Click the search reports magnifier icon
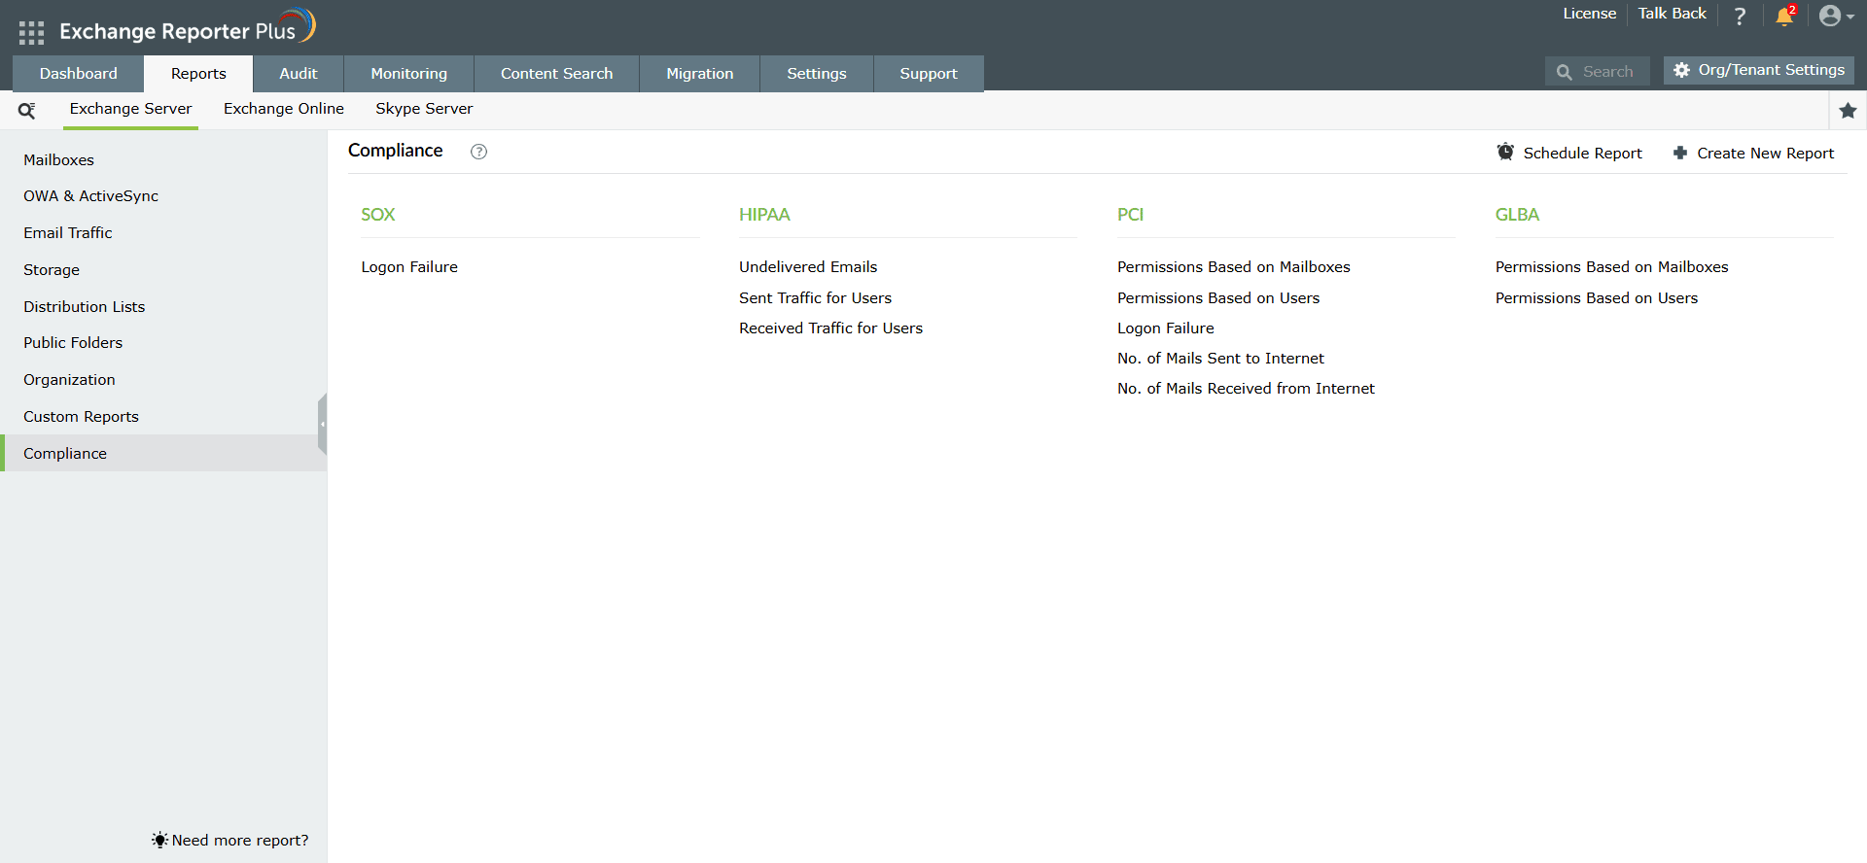 [27, 110]
